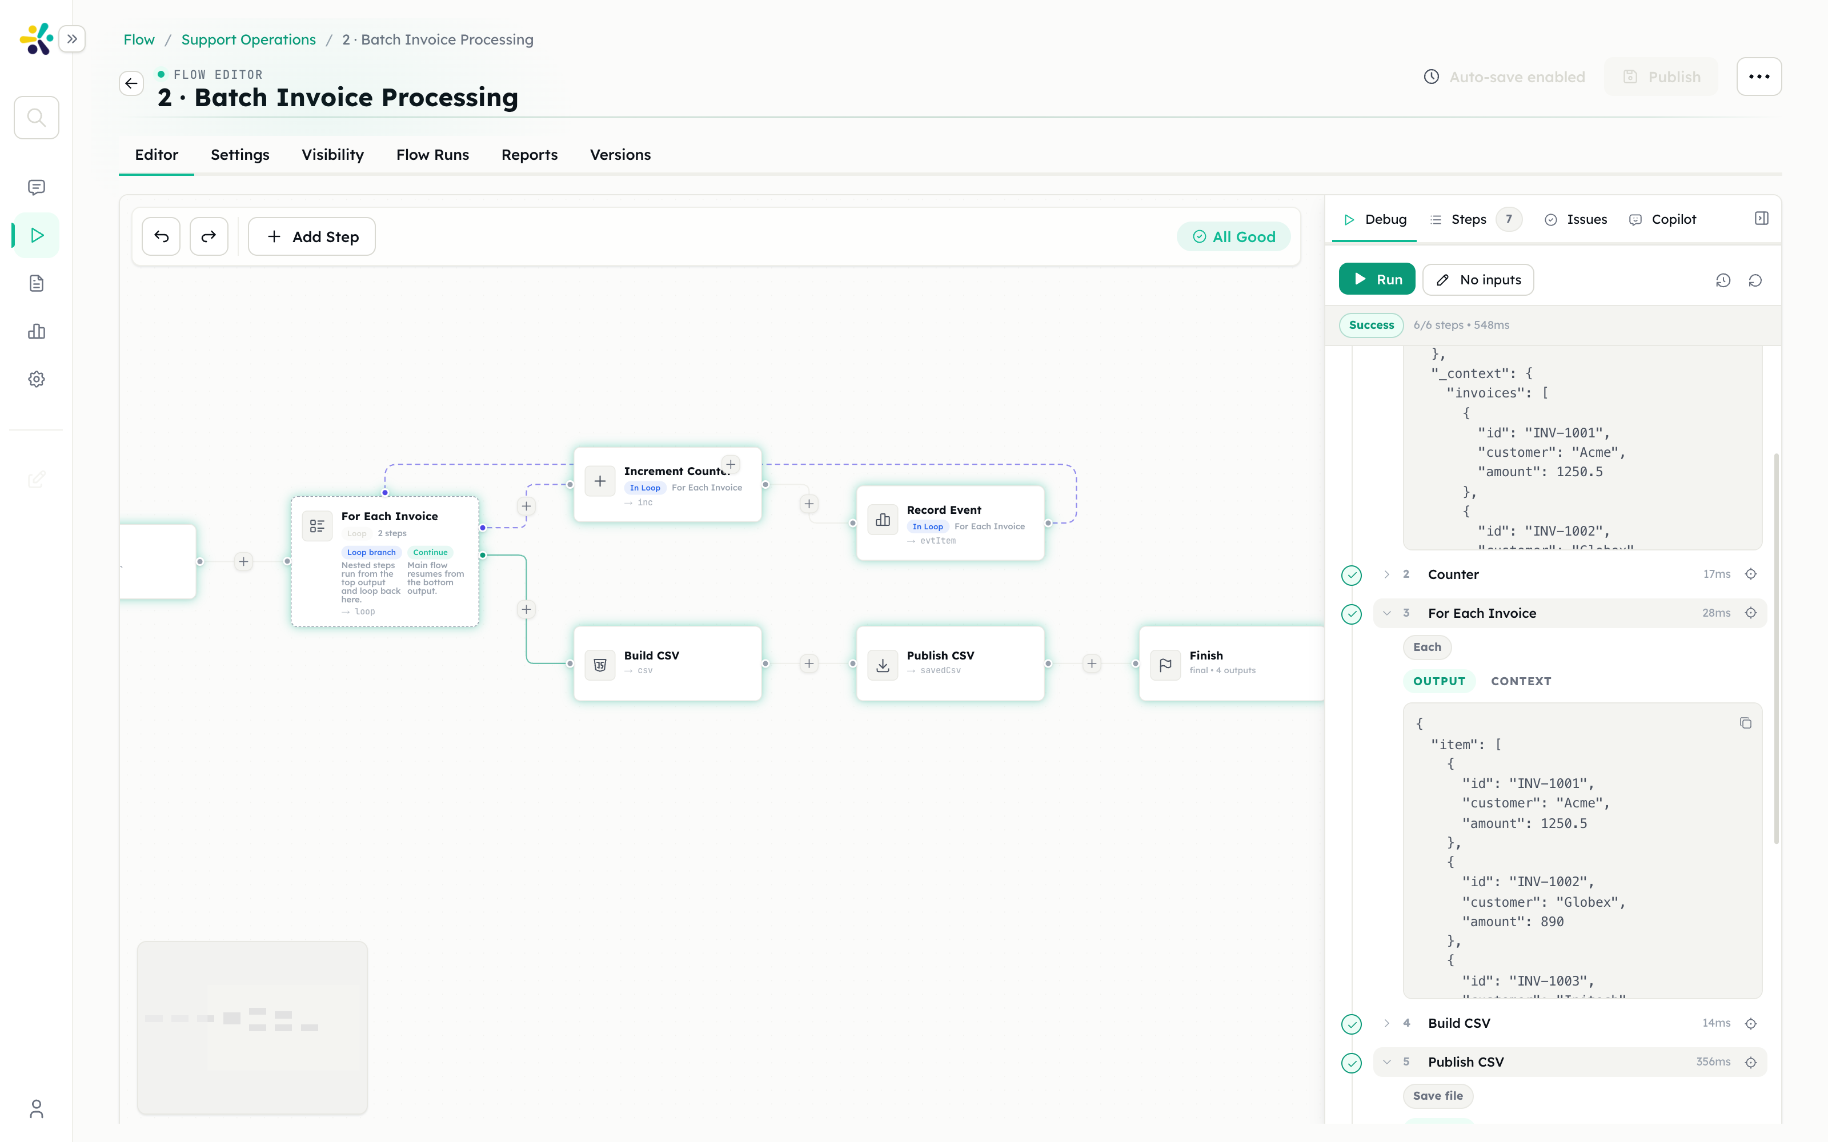
Task: Select the OUTPUT view toggle
Action: pyautogui.click(x=1439, y=681)
